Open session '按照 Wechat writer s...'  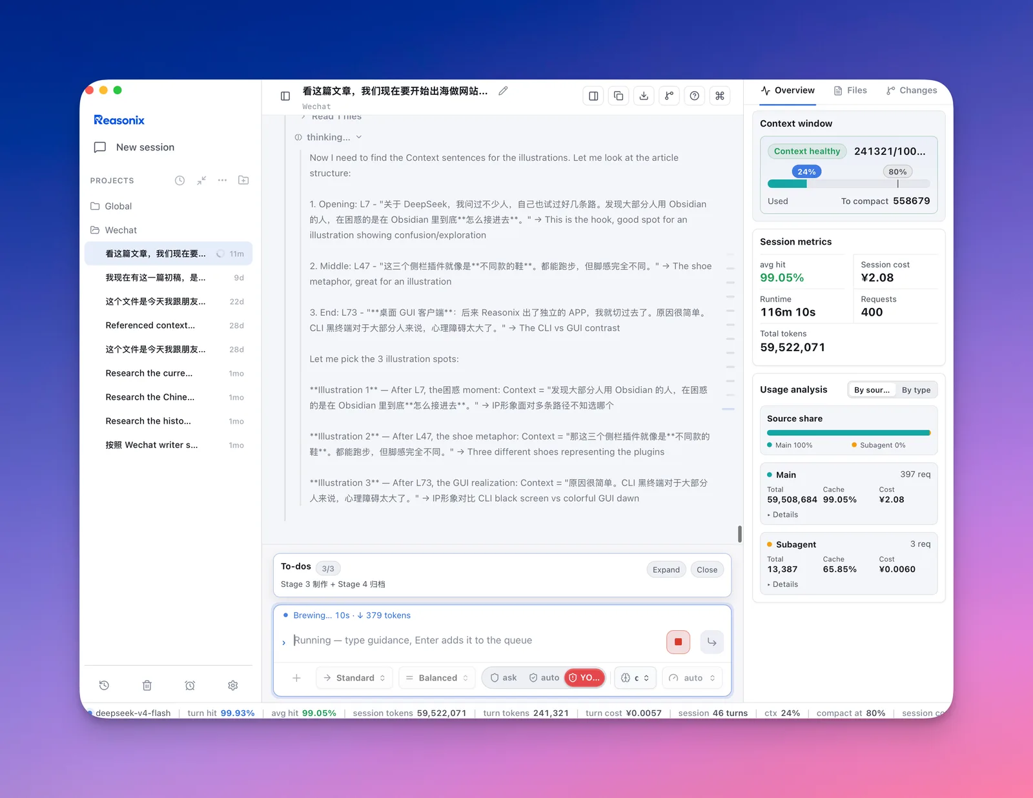click(x=169, y=445)
